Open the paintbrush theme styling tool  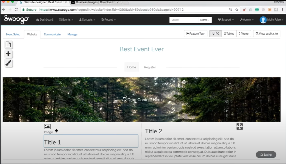8,63
